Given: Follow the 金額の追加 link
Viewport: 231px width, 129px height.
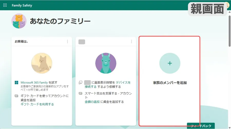Looking at the screenshot, I should click(x=92, y=102).
